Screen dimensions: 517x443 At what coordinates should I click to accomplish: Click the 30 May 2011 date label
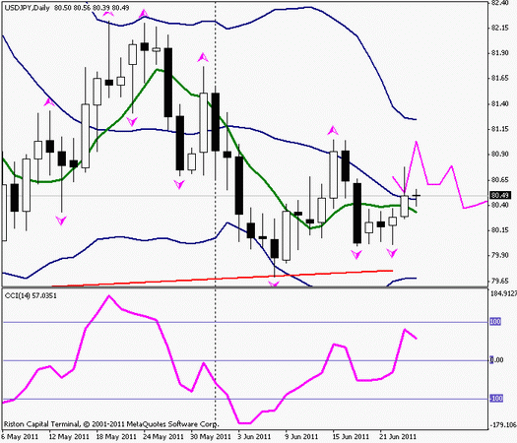coord(211,437)
